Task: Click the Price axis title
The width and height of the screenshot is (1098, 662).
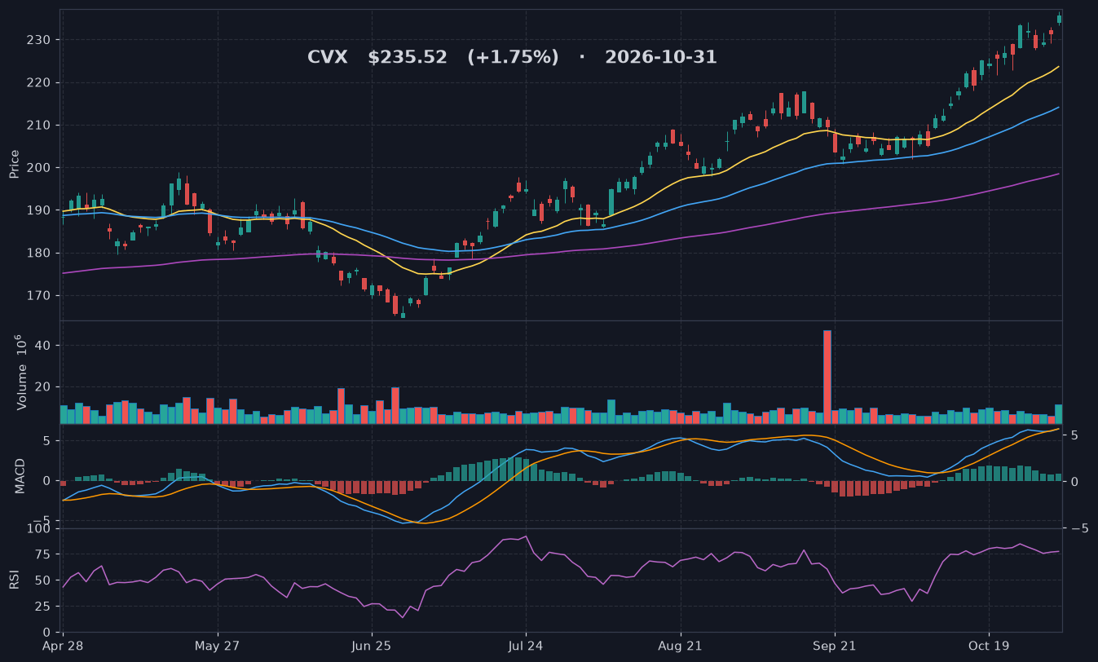Action: coord(14,164)
